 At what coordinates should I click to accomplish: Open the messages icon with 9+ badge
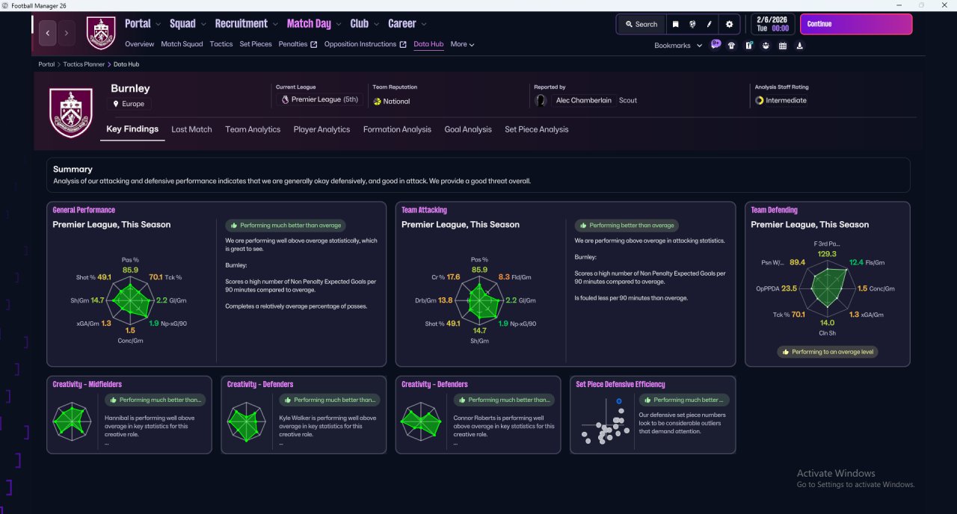coord(716,45)
